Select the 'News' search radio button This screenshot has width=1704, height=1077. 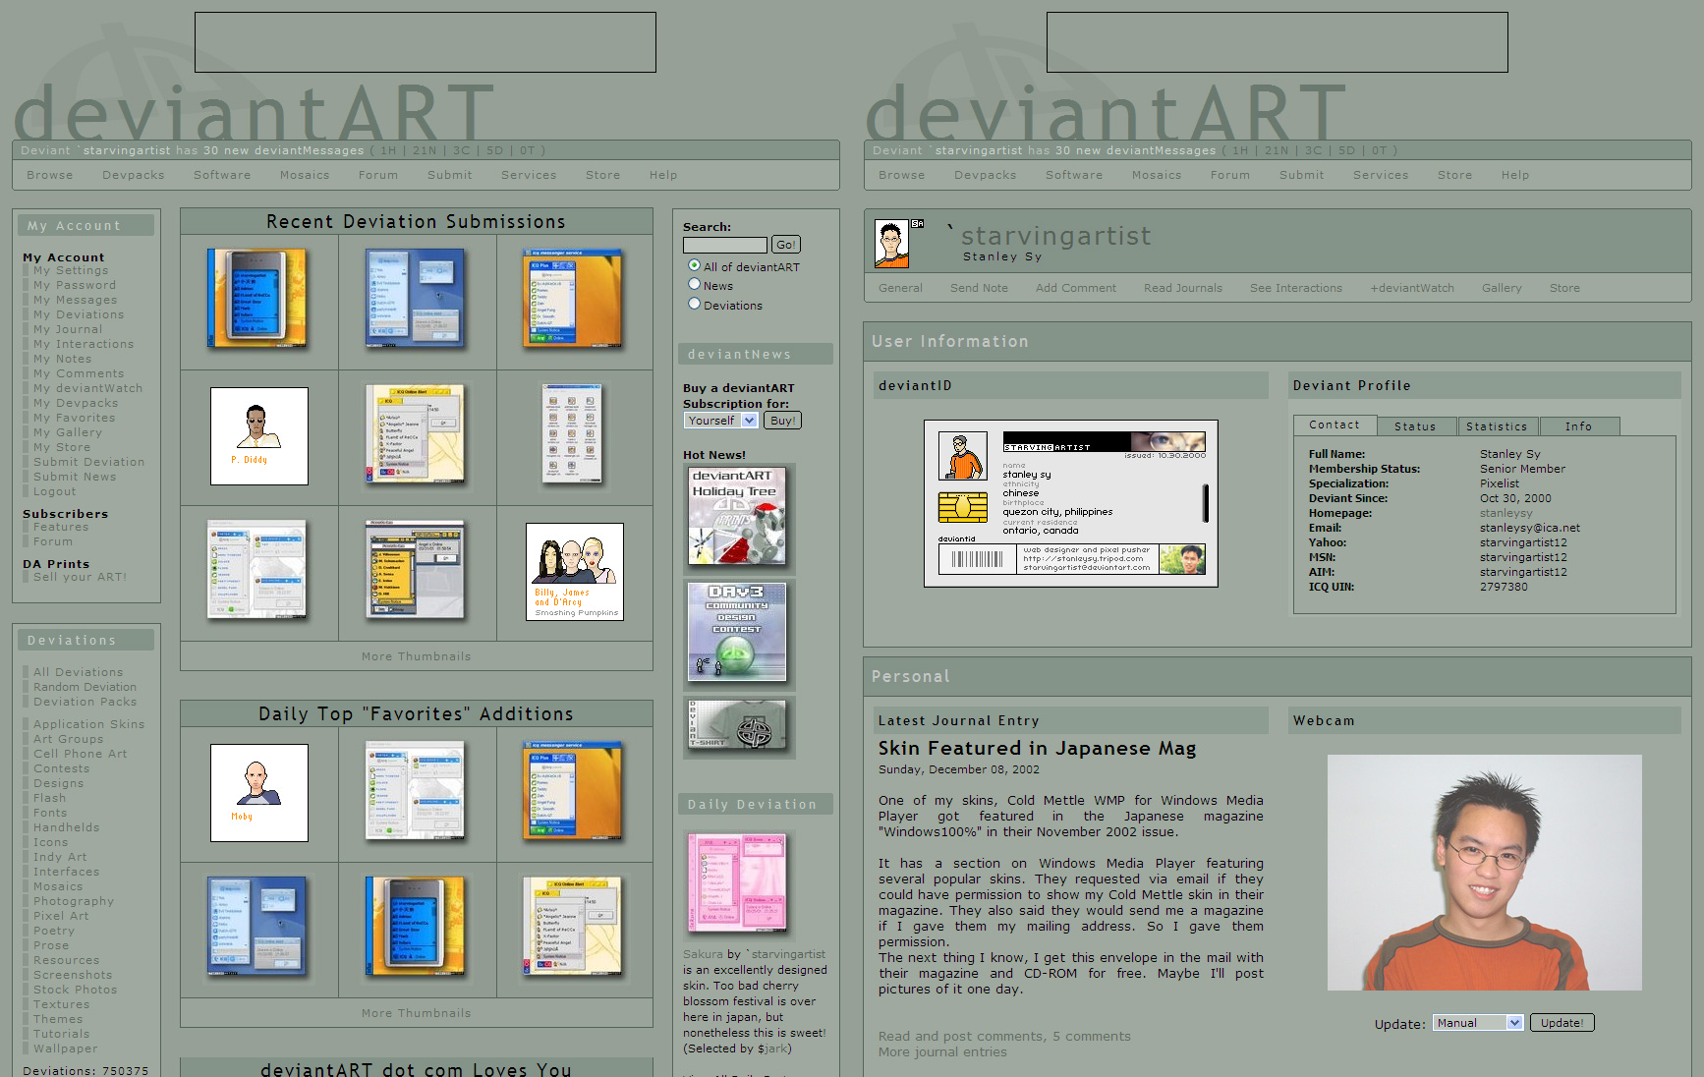695,284
